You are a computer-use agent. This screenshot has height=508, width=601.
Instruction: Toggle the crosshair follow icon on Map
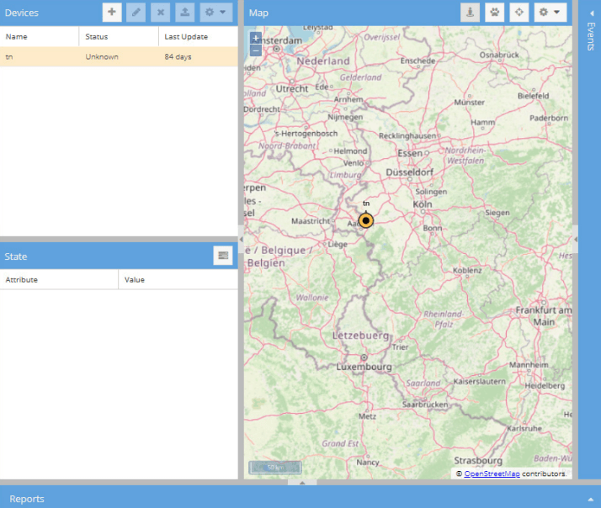pos(519,13)
